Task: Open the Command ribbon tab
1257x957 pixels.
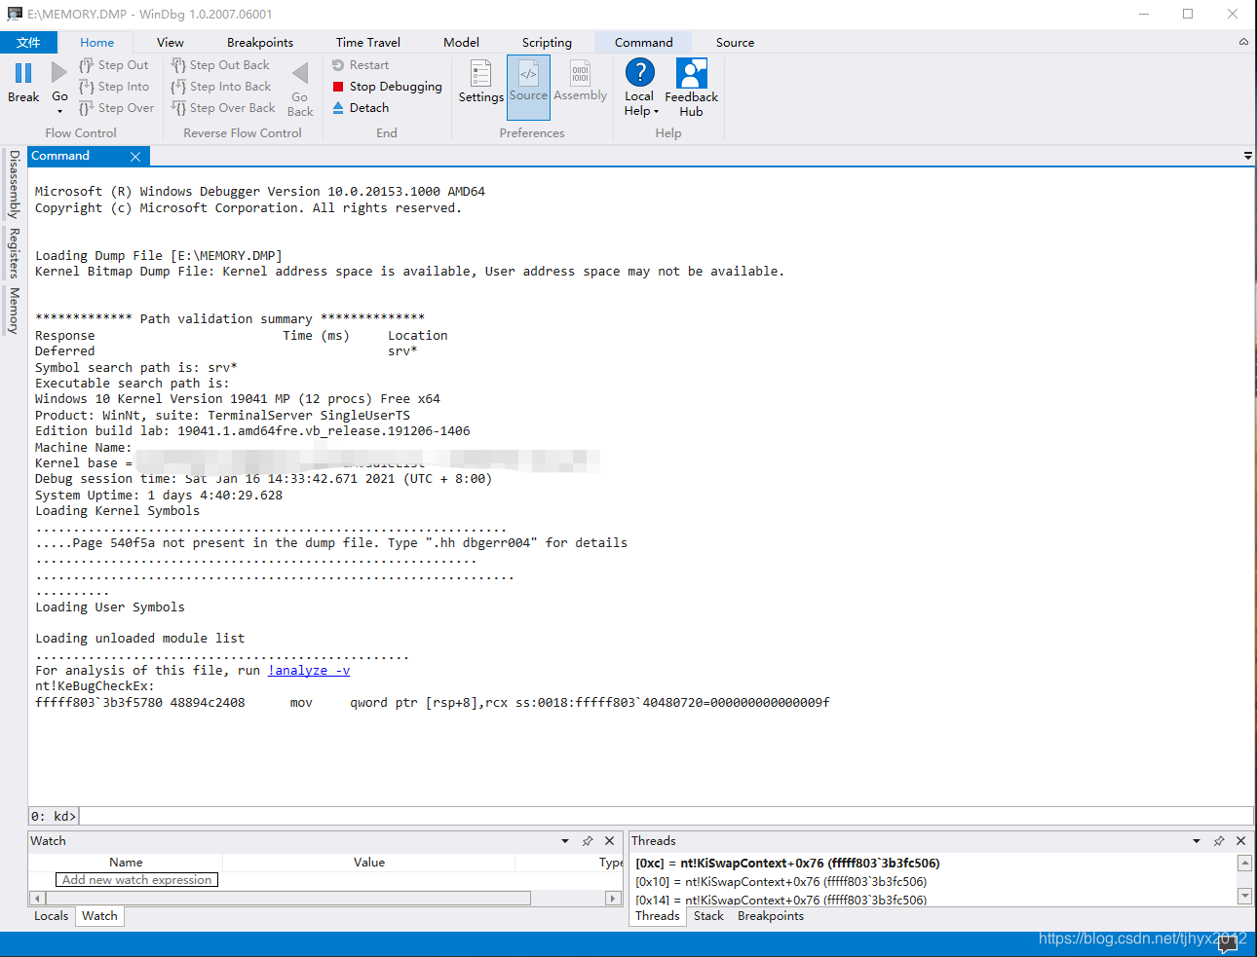Action: pyautogui.click(x=643, y=42)
